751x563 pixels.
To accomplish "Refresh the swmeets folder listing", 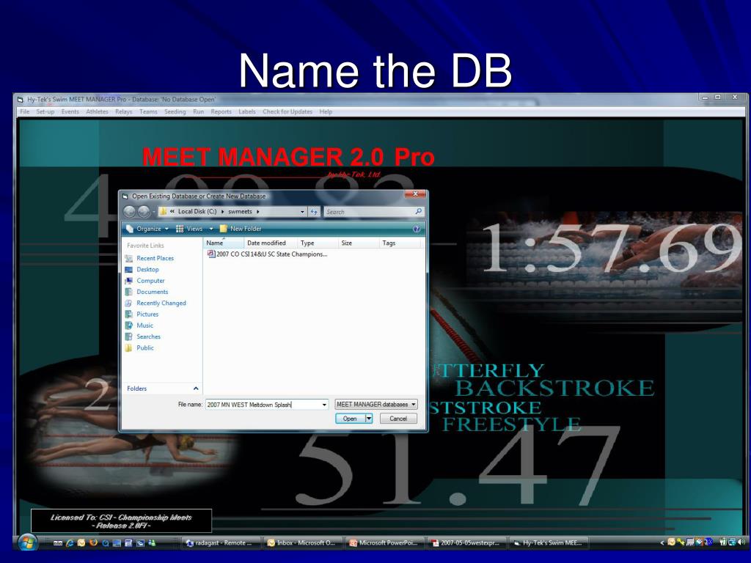I will click(x=314, y=212).
